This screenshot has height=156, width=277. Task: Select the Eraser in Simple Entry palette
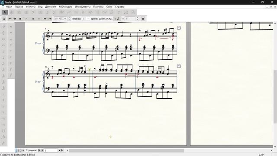(3, 26)
